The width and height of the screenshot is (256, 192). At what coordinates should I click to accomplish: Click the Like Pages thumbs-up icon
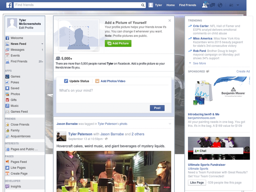[7, 168]
